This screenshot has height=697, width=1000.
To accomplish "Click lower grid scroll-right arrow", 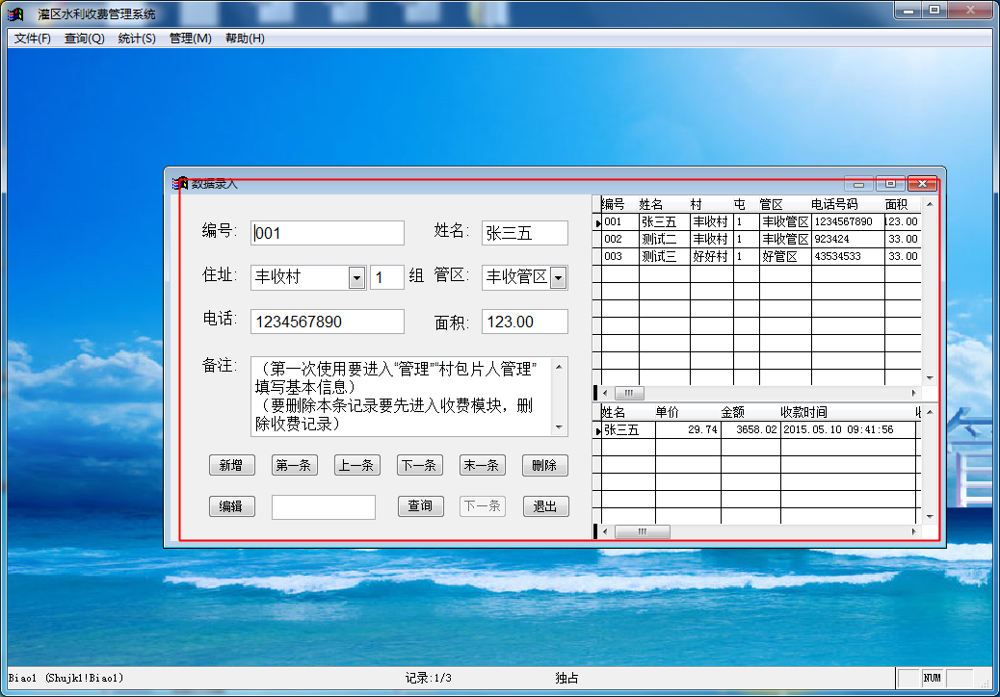I will coord(914,531).
